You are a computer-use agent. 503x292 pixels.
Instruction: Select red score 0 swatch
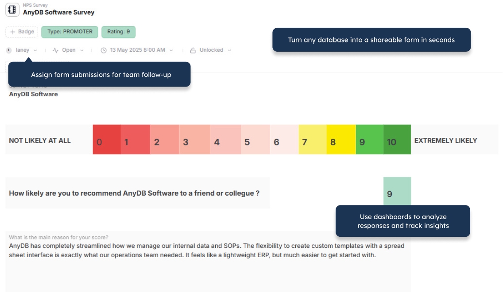coord(107,140)
